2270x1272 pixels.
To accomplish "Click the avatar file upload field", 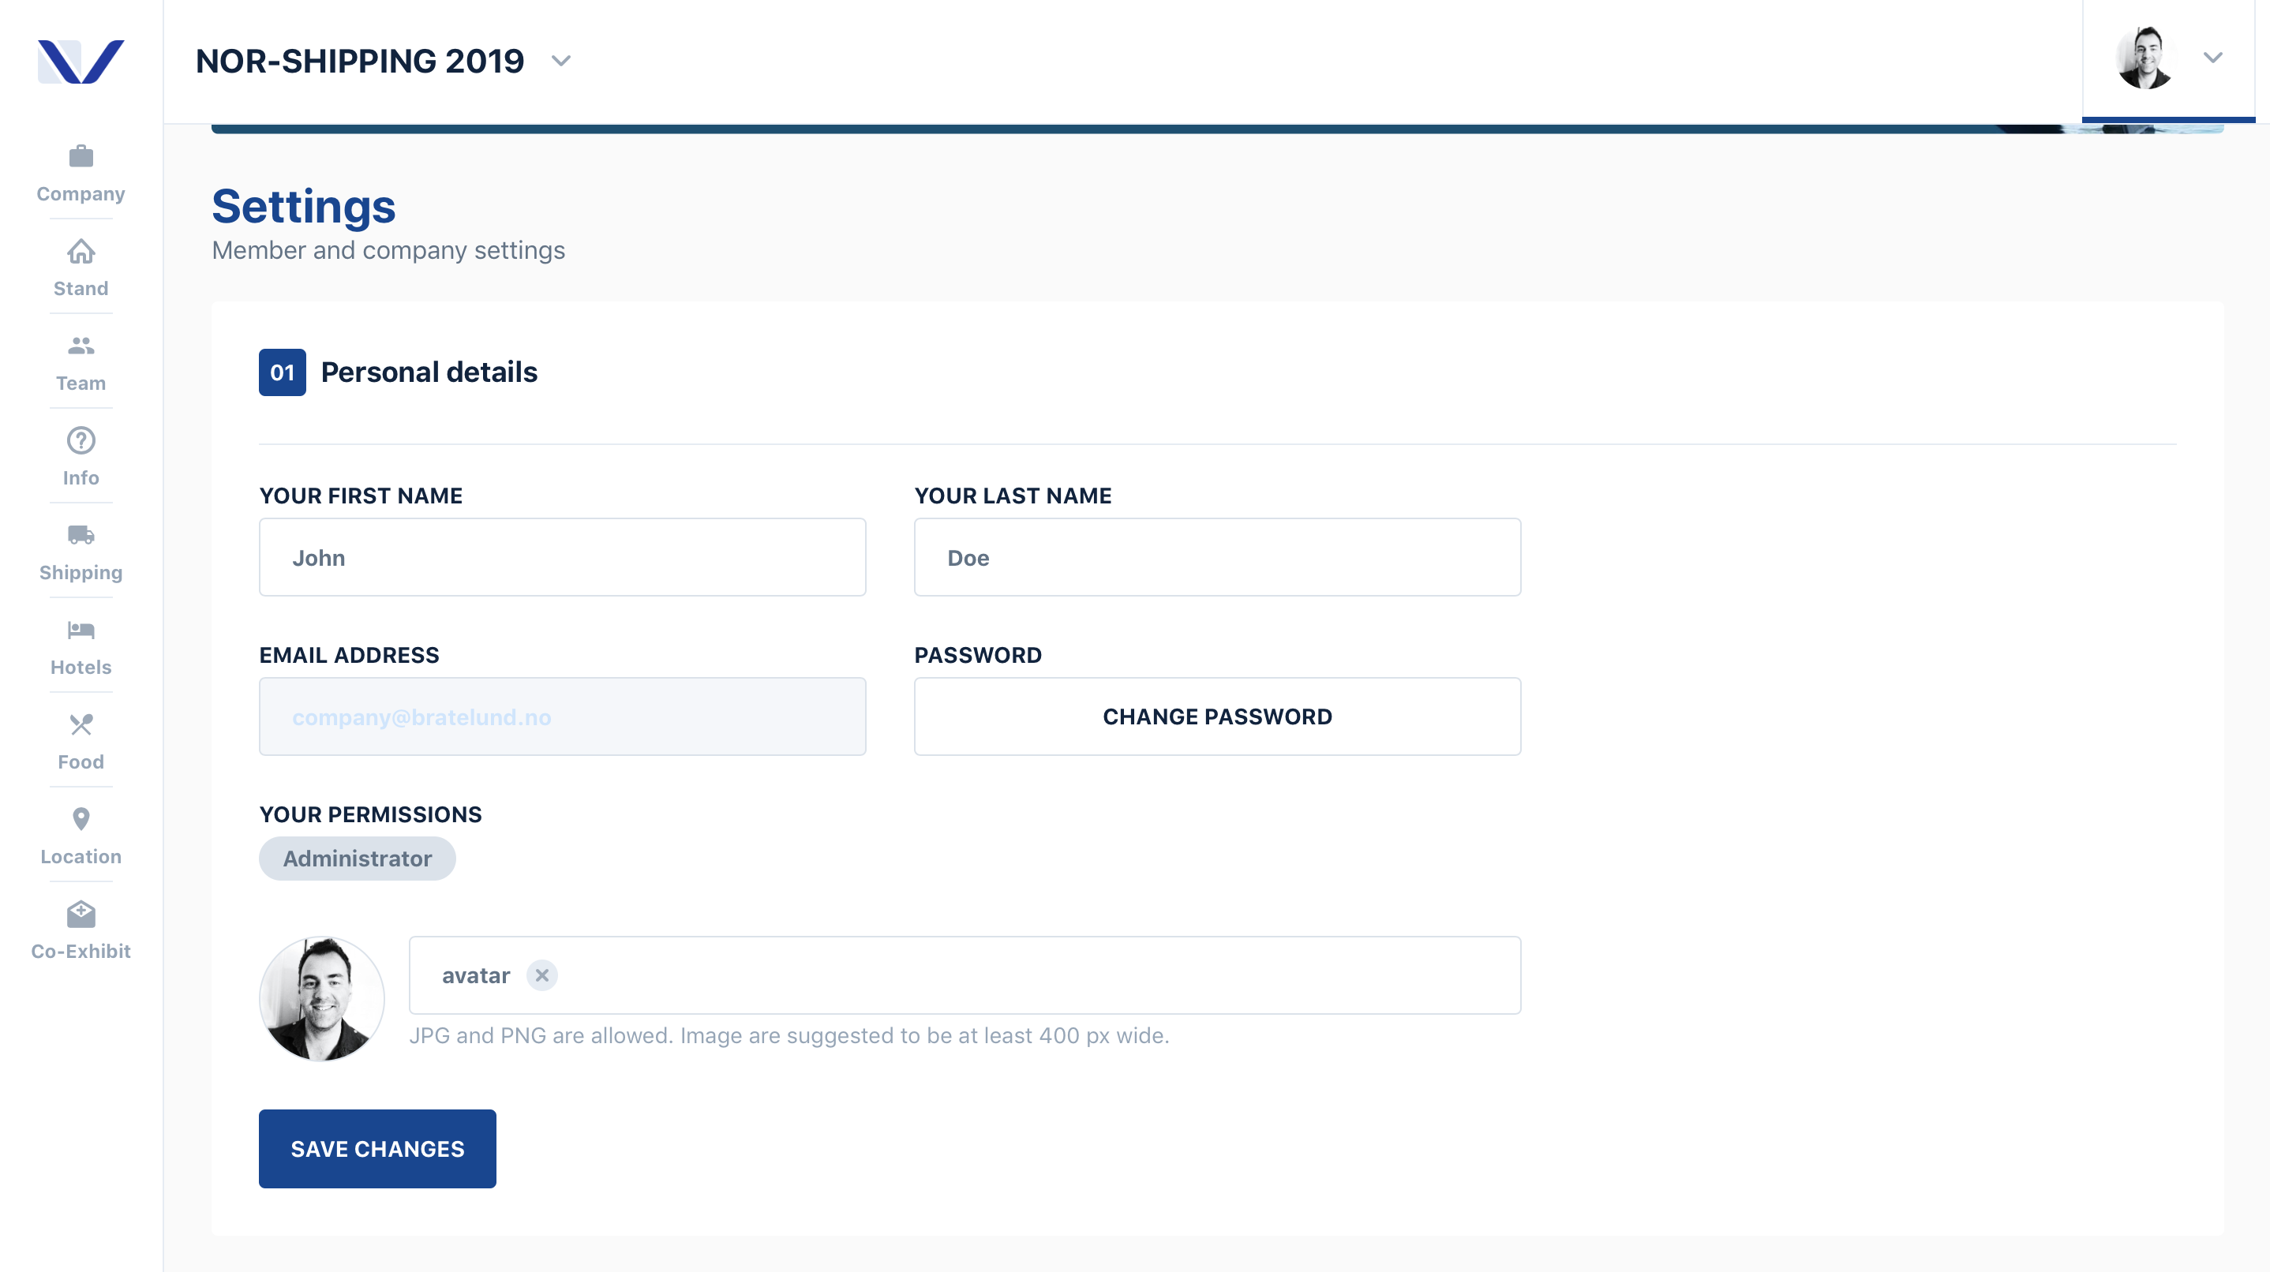I will click(x=965, y=975).
